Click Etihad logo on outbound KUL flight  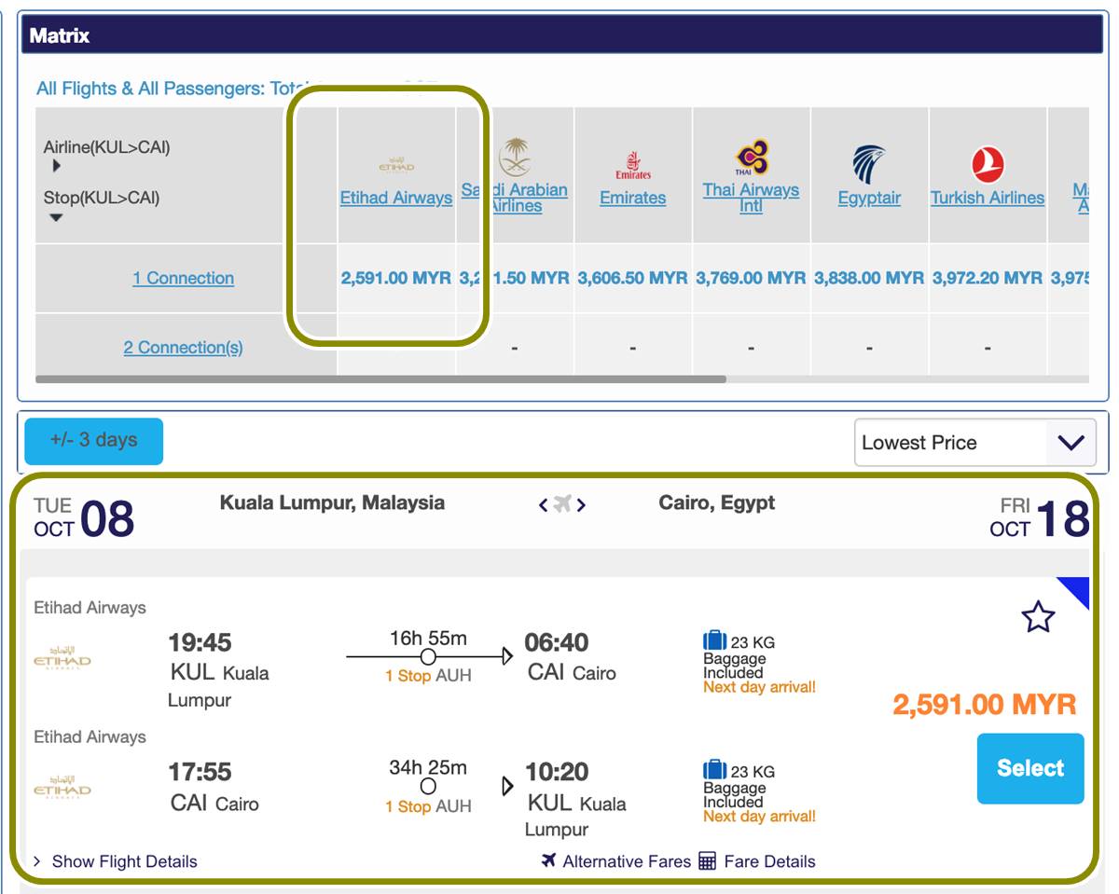[x=62, y=658]
